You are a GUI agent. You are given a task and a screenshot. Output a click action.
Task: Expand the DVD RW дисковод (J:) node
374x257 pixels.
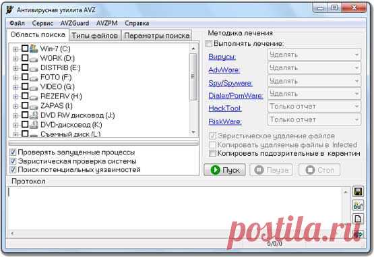click(x=15, y=116)
